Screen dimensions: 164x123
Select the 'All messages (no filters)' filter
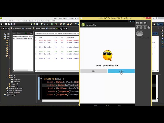point(23,36)
